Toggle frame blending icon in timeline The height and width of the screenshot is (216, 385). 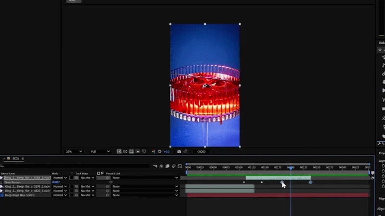pyautogui.click(x=167, y=166)
